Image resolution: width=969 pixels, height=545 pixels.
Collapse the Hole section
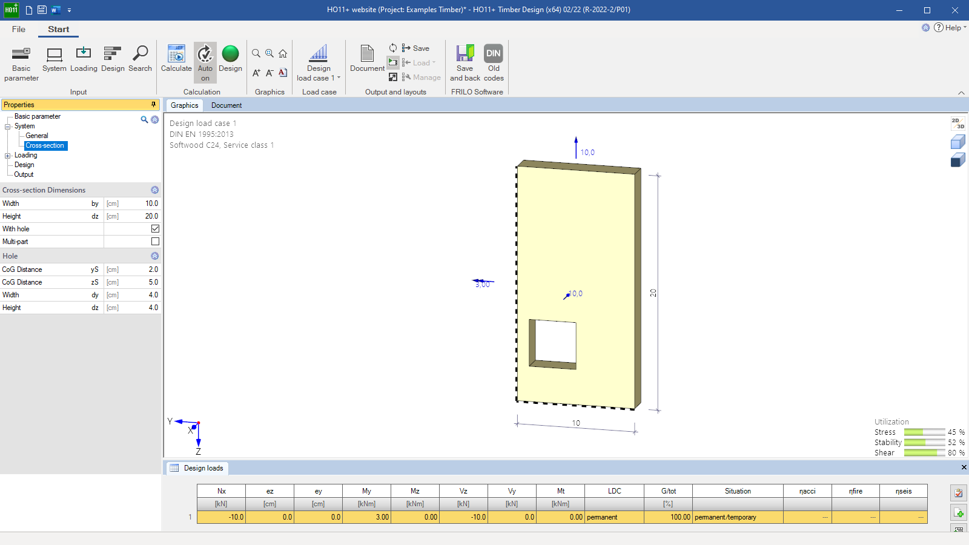pyautogui.click(x=154, y=256)
